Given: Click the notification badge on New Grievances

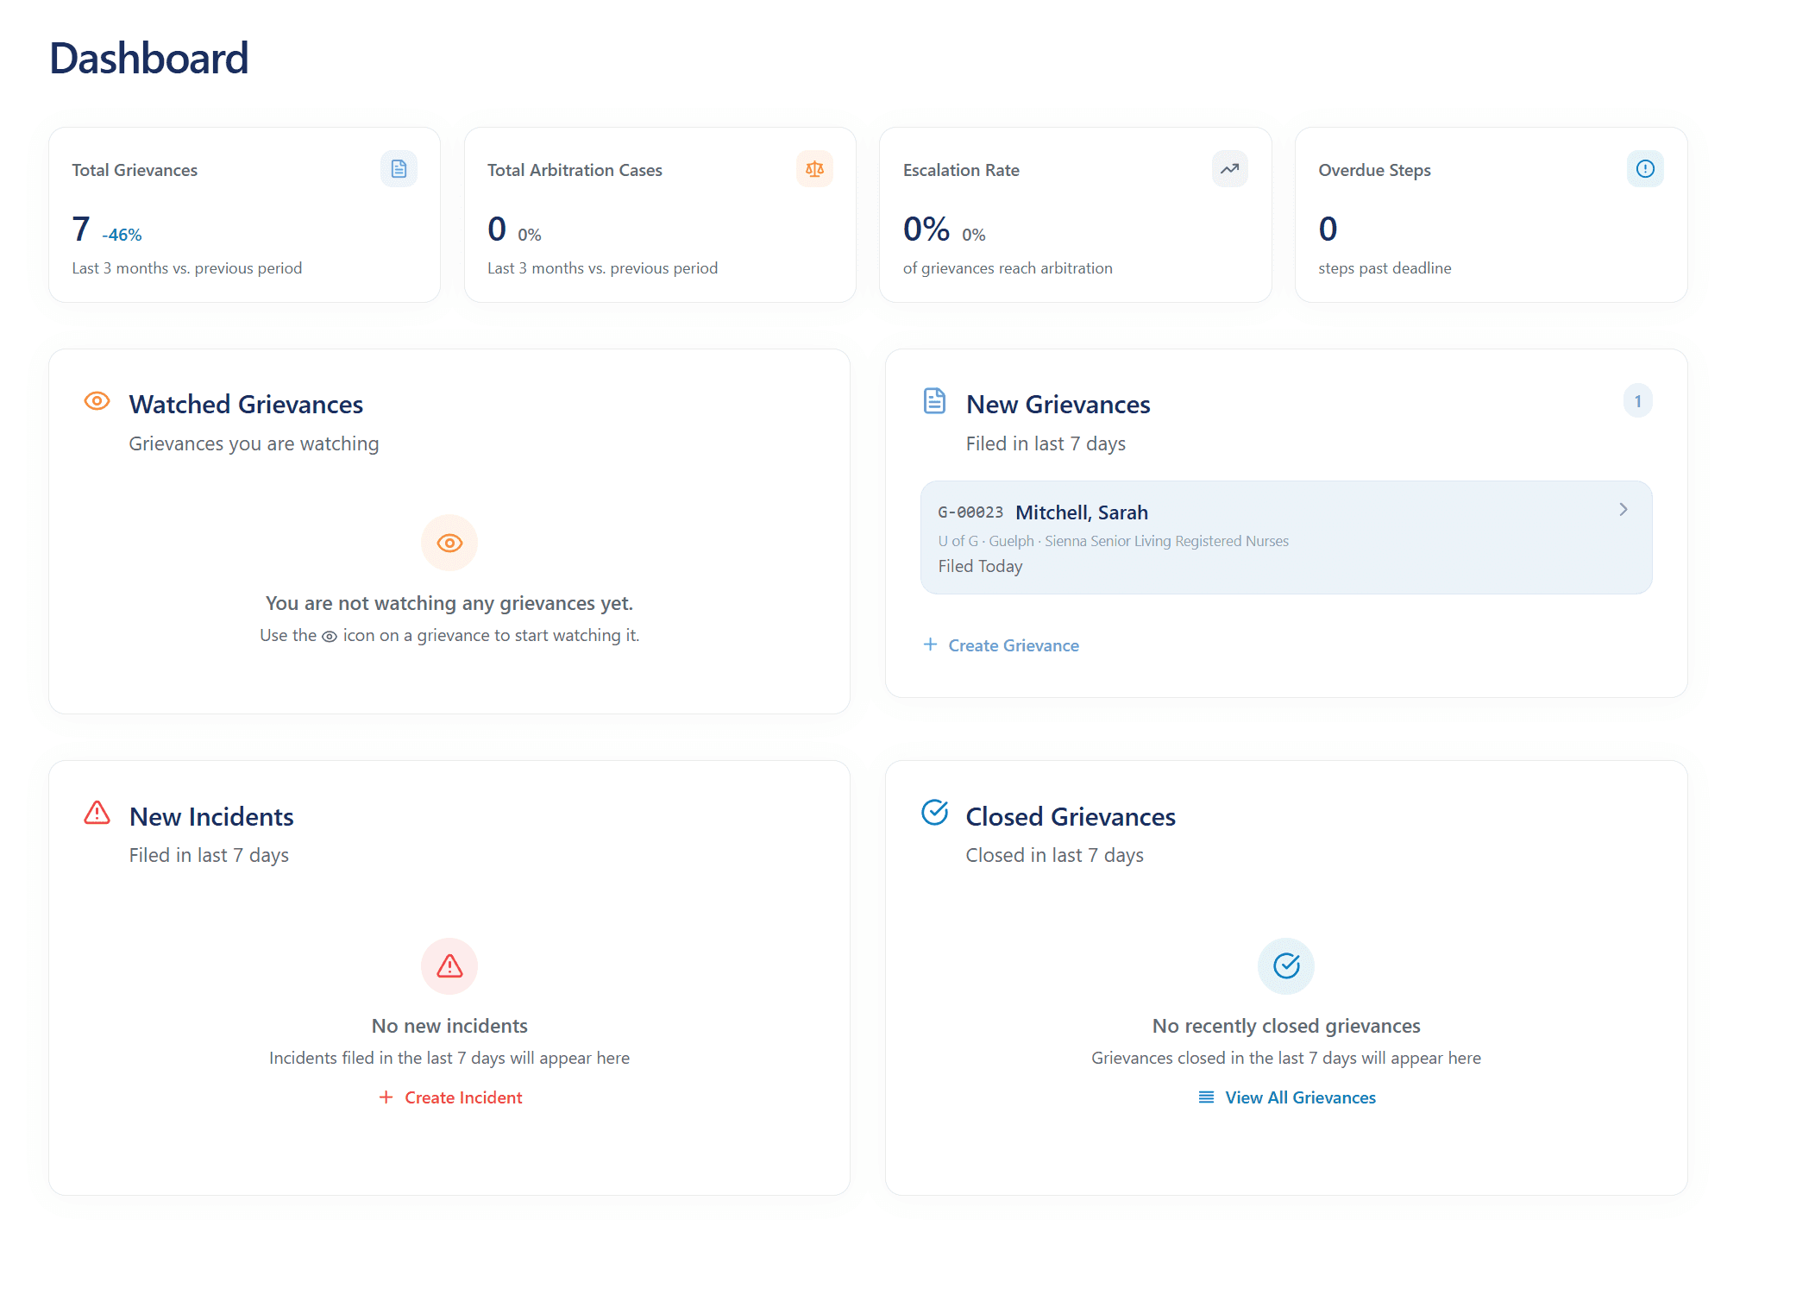Looking at the screenshot, I should 1637,400.
